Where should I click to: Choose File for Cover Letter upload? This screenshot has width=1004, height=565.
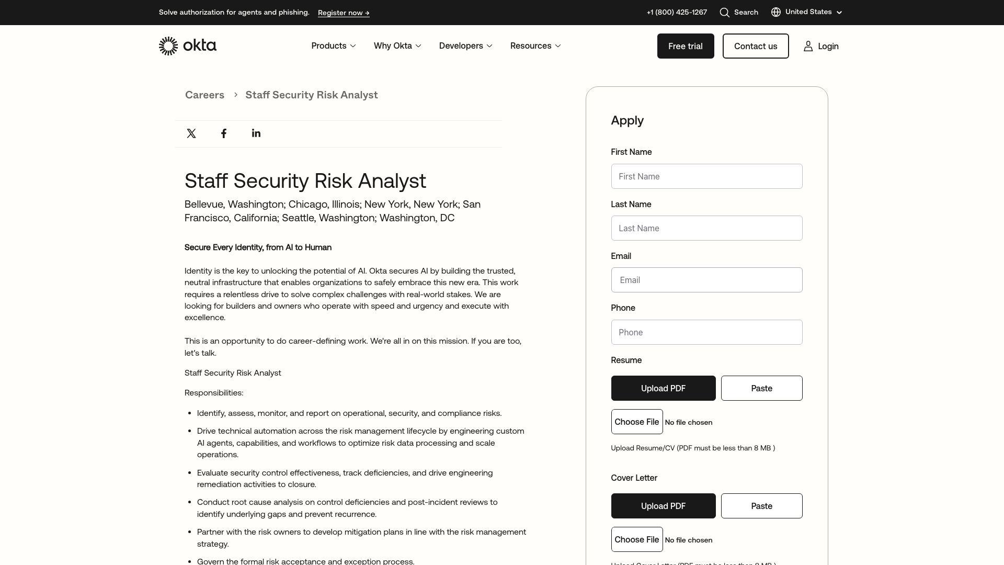[x=637, y=539]
